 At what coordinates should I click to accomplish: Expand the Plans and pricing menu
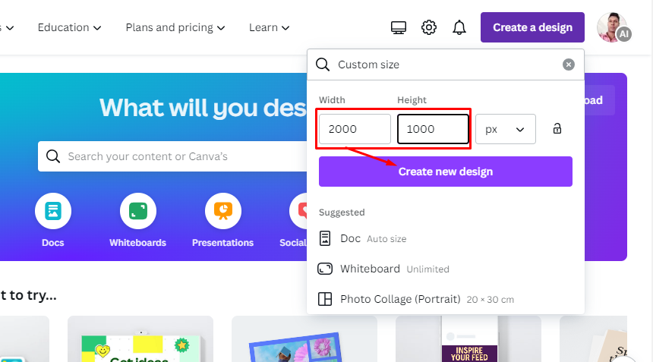coord(175,27)
